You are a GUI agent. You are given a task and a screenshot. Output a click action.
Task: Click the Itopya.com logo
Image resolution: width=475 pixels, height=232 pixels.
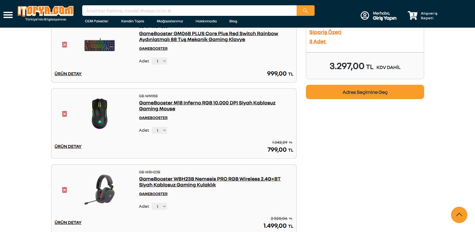point(46,11)
